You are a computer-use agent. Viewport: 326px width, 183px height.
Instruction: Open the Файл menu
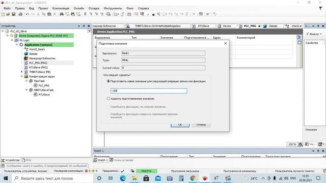pos(7,8)
